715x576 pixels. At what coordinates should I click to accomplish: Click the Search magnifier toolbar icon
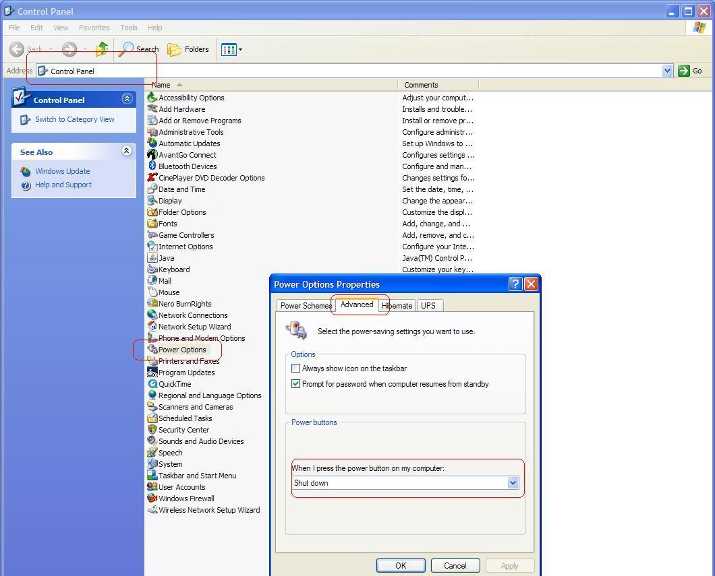(x=127, y=49)
